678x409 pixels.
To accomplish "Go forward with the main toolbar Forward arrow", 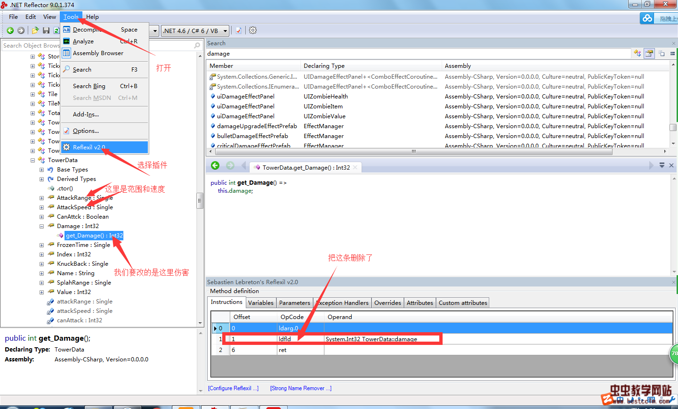I will pos(21,30).
